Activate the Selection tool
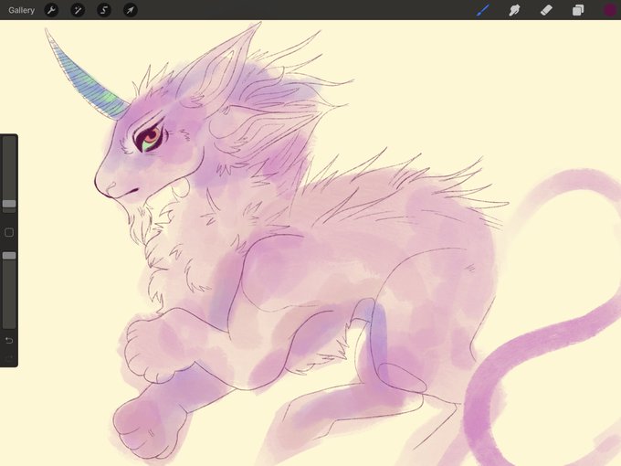 [x=104, y=10]
